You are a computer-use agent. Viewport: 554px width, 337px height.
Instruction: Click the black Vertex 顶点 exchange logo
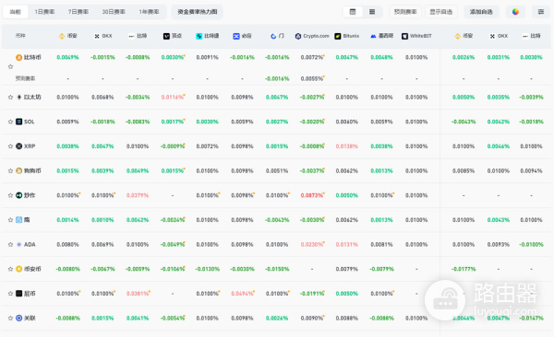coord(166,36)
